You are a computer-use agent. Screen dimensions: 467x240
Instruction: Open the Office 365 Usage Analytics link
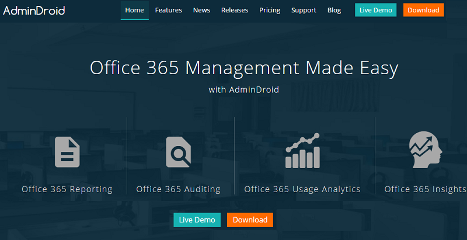coord(302,189)
